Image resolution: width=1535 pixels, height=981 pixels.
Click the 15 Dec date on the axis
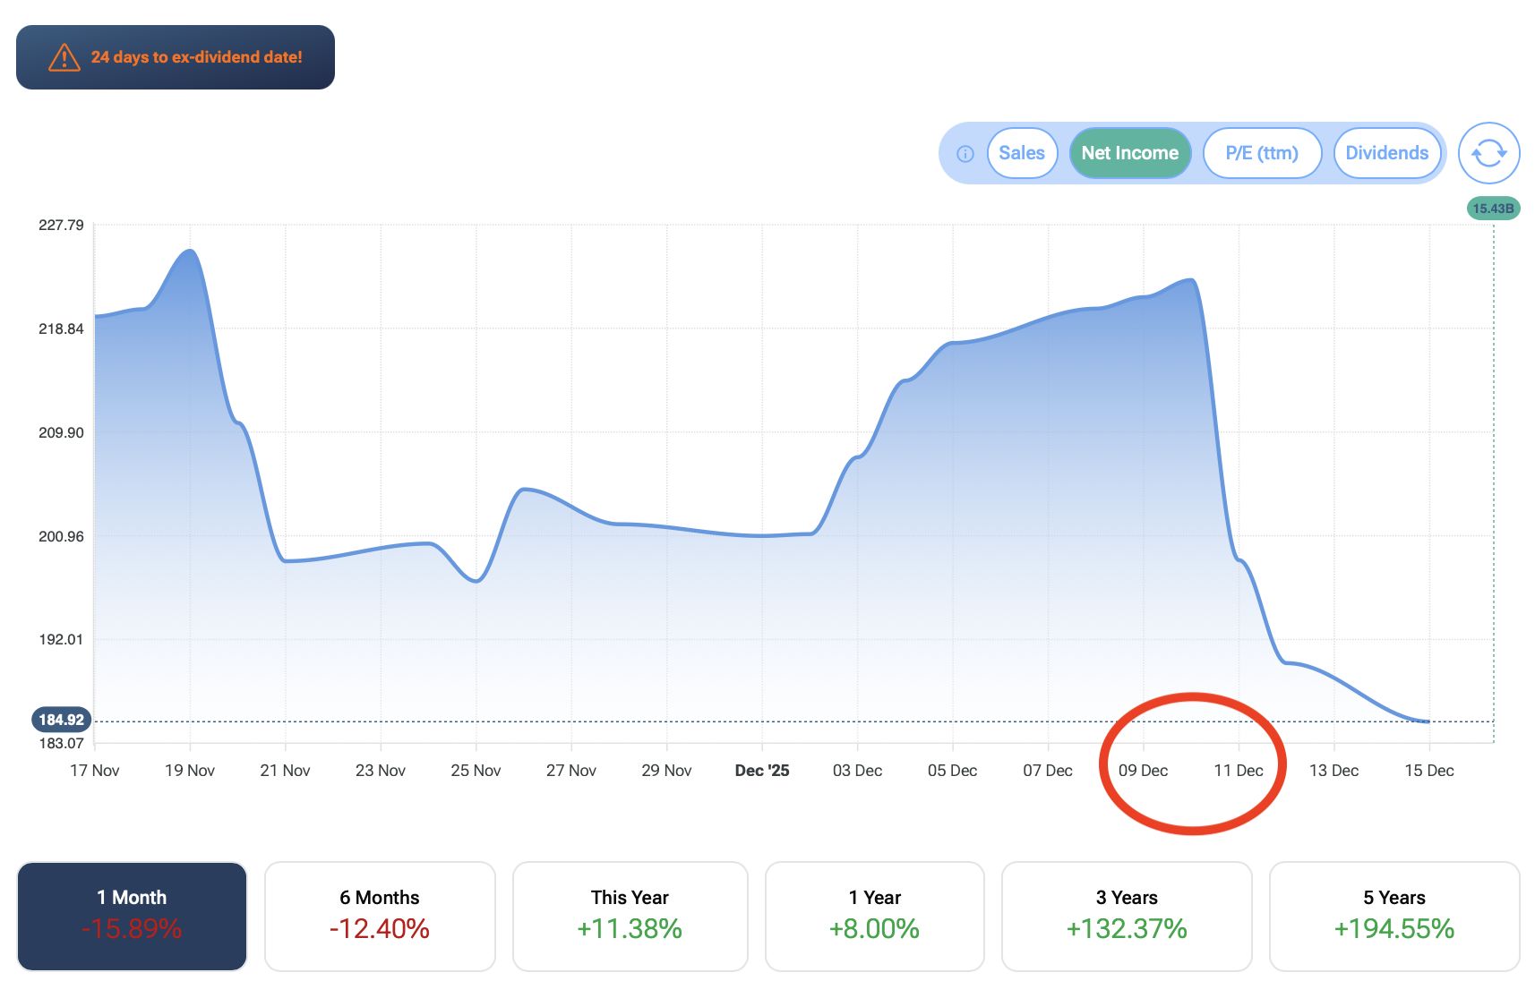tap(1428, 771)
